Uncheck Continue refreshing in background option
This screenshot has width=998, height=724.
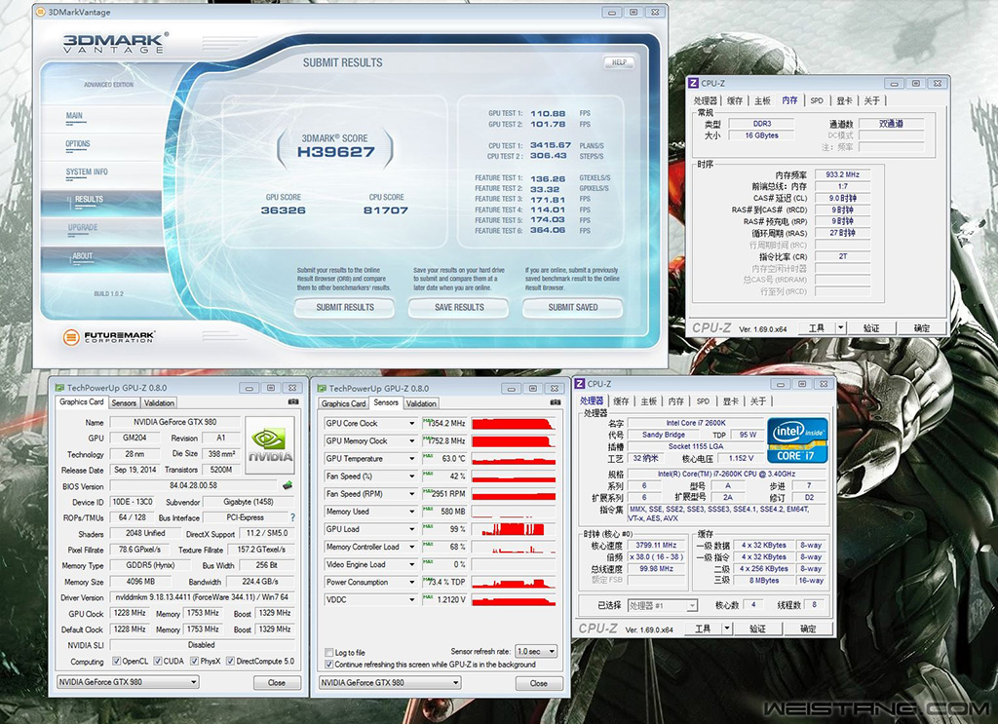pyautogui.click(x=328, y=664)
